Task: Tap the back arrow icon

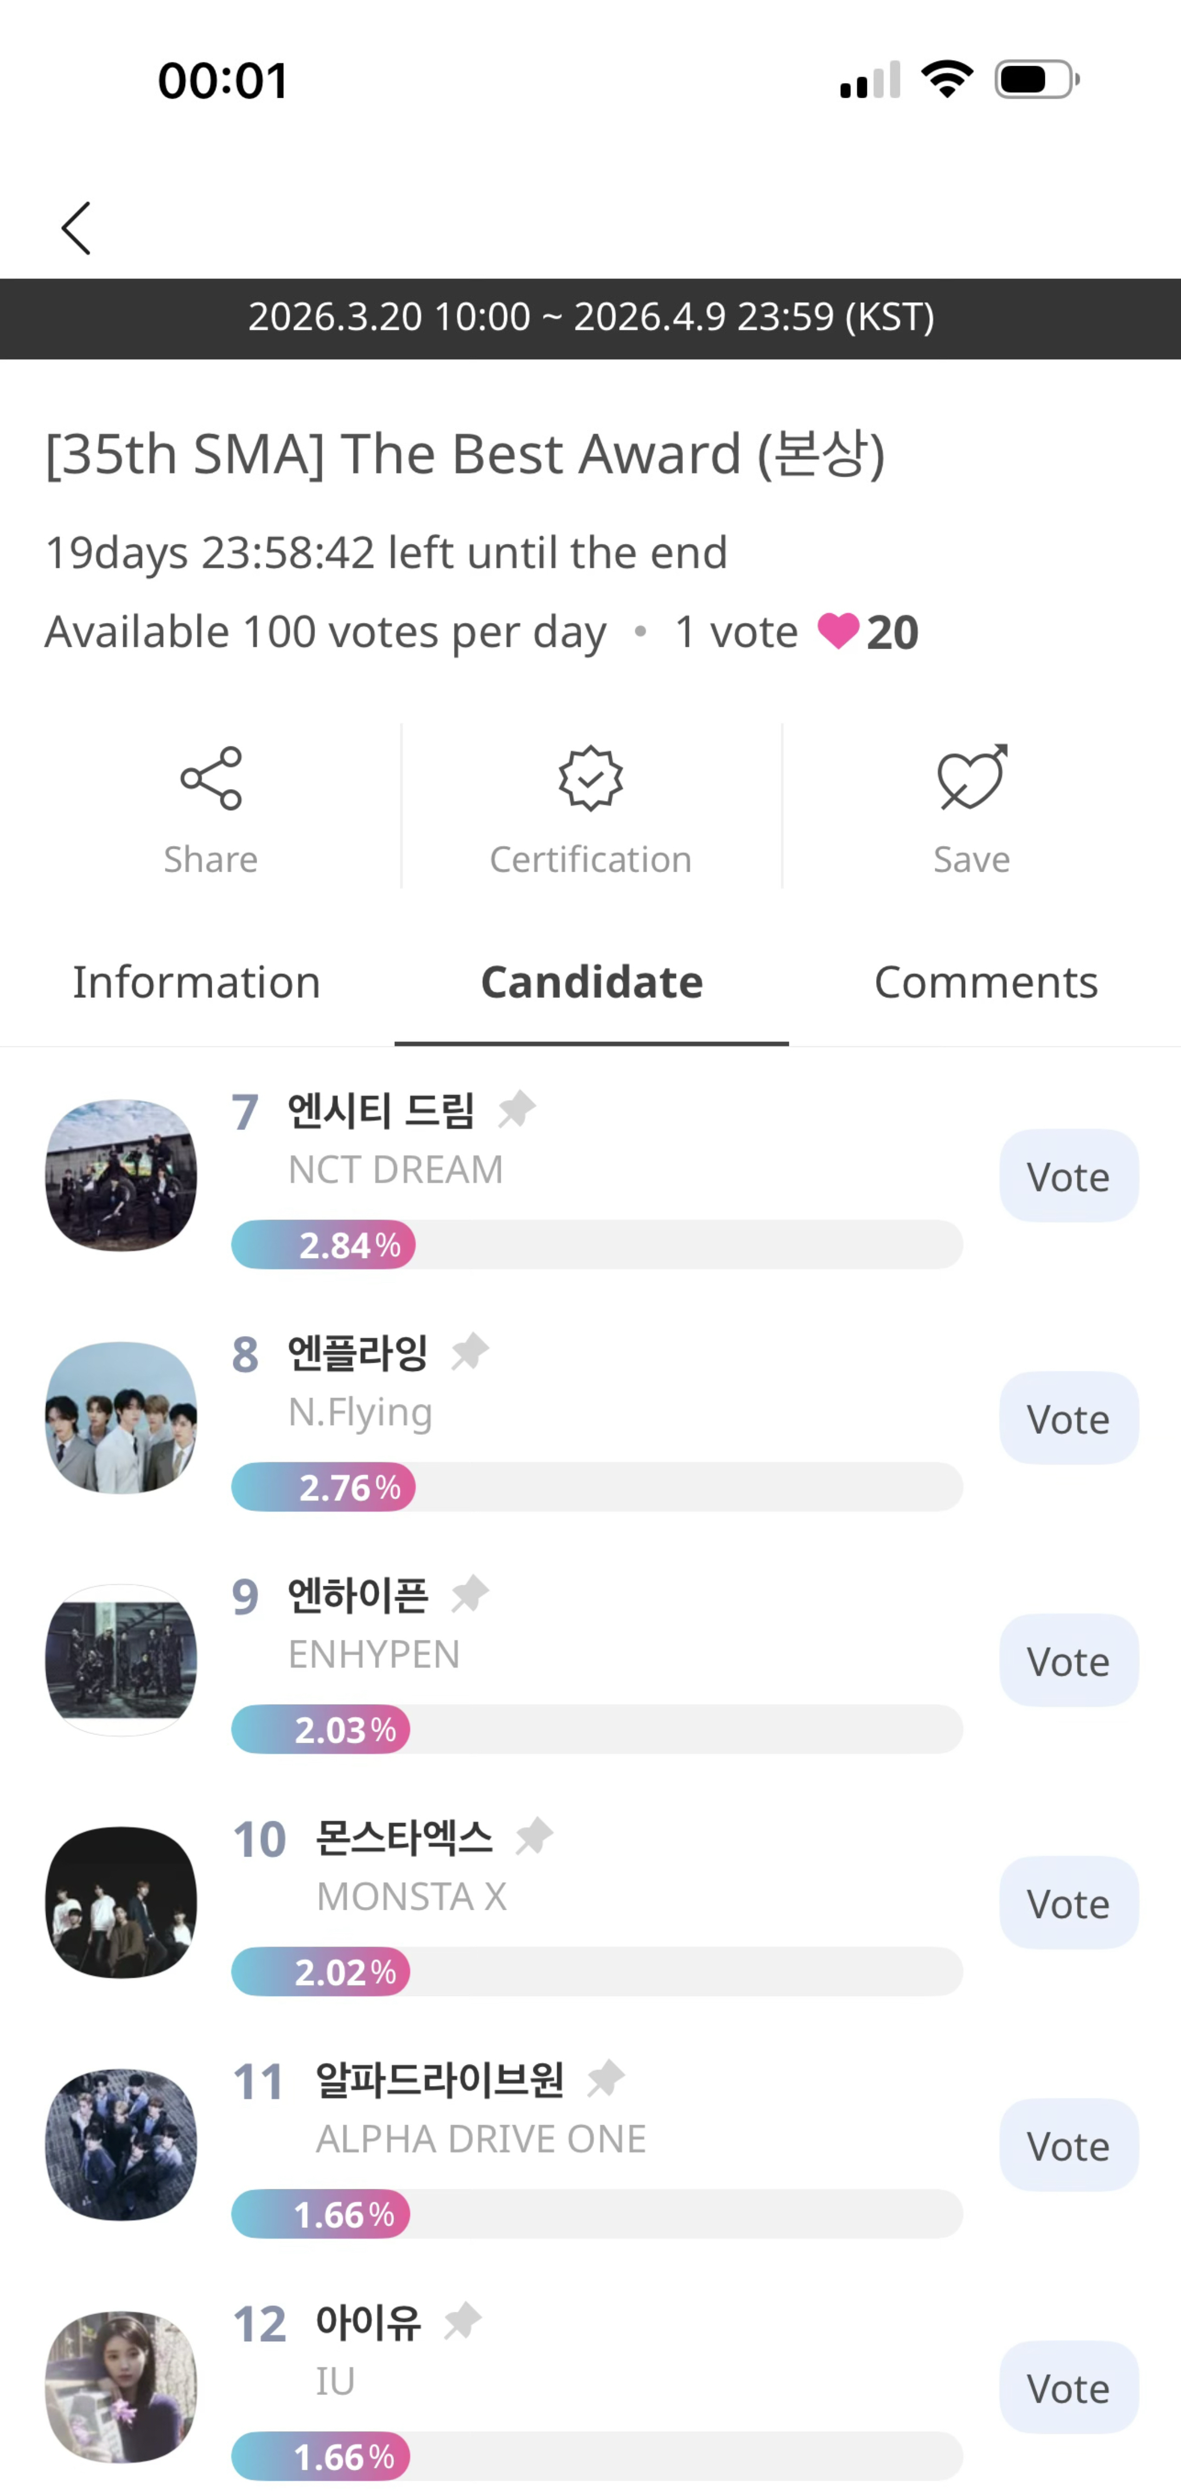Action: [76, 228]
